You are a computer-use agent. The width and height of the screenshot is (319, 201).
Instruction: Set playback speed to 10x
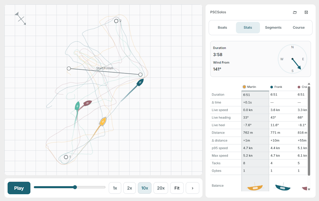click(145, 188)
